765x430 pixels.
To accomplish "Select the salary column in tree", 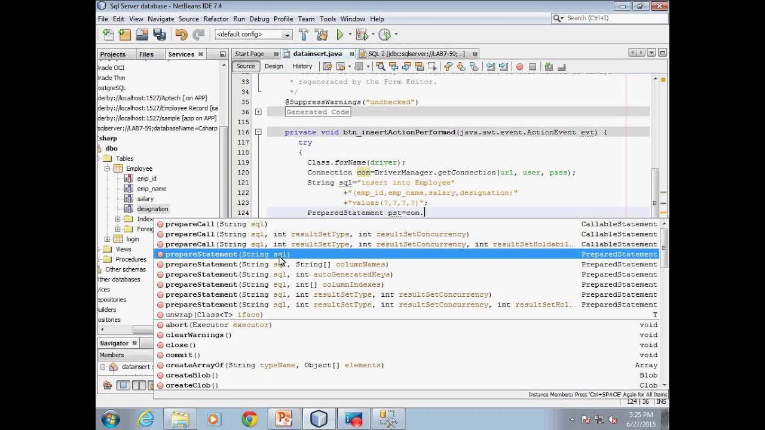I will click(x=145, y=199).
